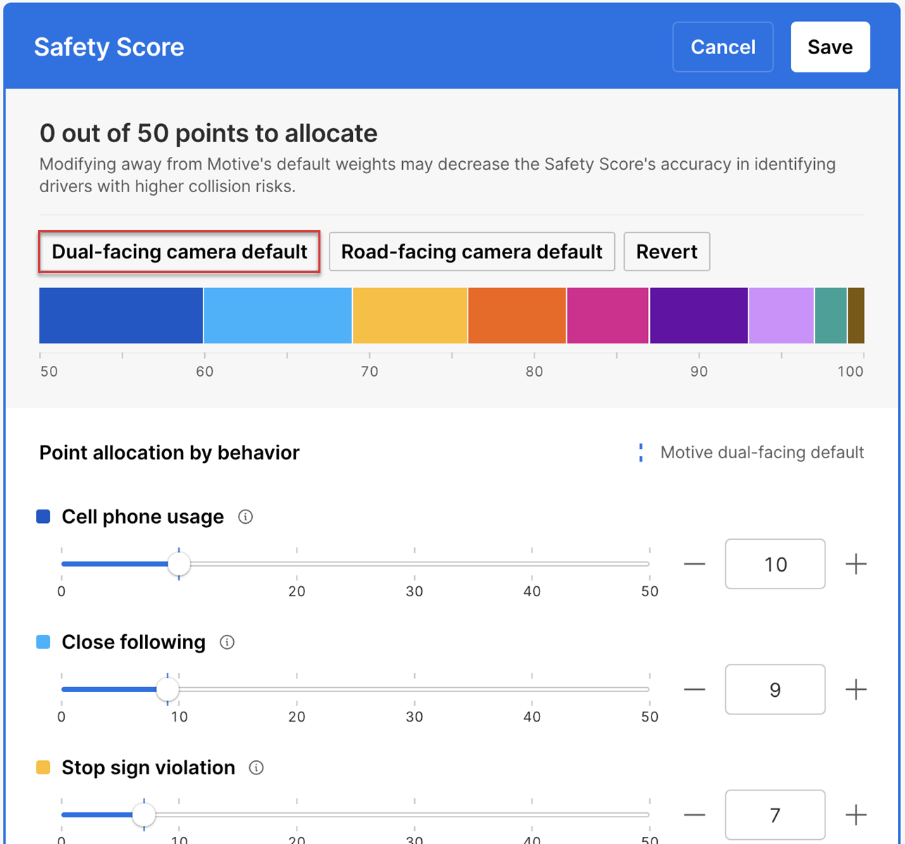
Task: Cancel the Safety Score changes
Action: 723,47
